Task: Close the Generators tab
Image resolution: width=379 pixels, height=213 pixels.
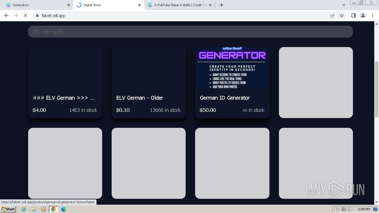Action: 69,5
